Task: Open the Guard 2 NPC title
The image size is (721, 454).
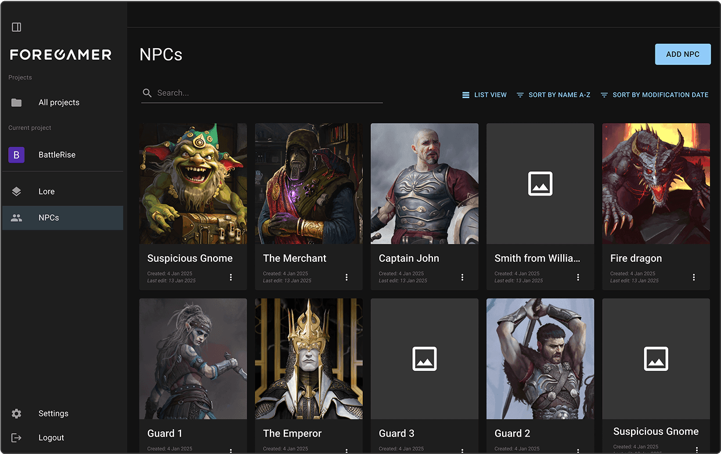Action: 512,433
